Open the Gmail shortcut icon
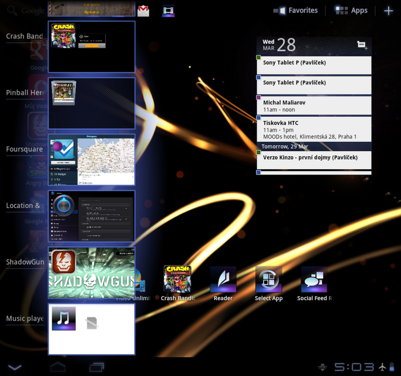Viewport: 401px width, 376px height. pos(143,11)
